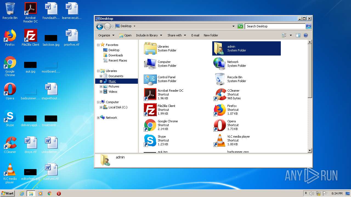Select VLC media player desktop shortcut

click(x=10, y=173)
